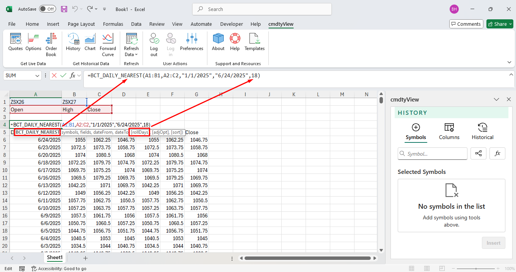Collapse the ribbon with the chevron

pyautogui.click(x=509, y=63)
